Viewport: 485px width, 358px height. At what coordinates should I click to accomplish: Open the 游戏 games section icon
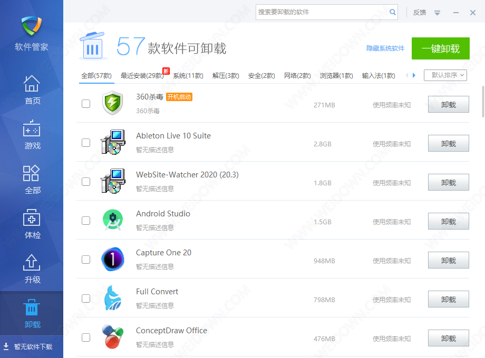pos(32,128)
